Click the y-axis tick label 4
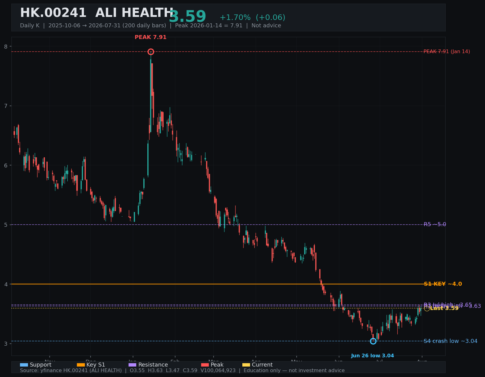The image size is (485, 377). [x=6, y=284]
